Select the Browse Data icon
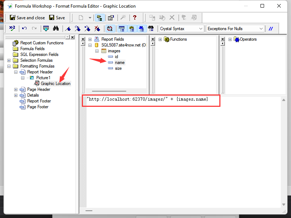The image size is (291, 218). tap(46, 28)
